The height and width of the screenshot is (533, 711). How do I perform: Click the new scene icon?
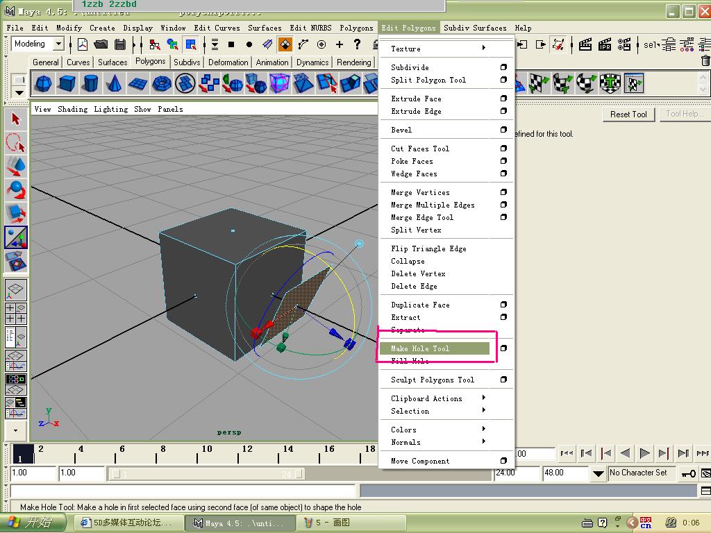(x=83, y=44)
